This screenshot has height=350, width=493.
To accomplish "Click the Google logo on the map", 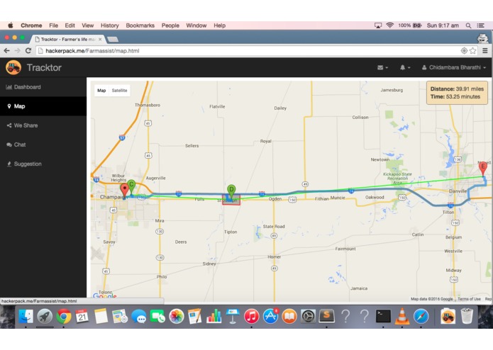I will [105, 295].
